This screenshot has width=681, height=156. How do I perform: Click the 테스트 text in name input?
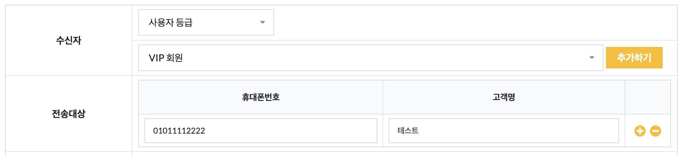point(408,131)
